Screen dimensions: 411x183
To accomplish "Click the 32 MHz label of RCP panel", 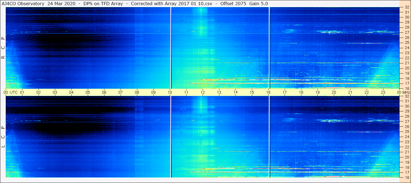I will [x=407, y=7].
